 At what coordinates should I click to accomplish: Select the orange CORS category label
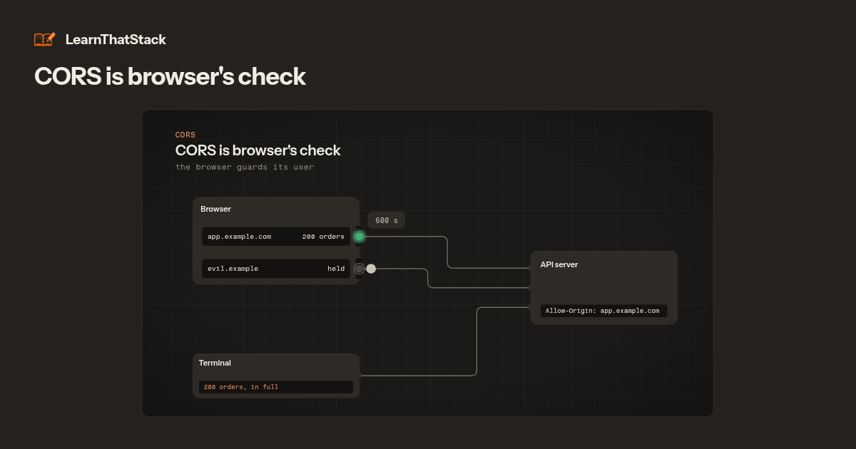pos(185,135)
